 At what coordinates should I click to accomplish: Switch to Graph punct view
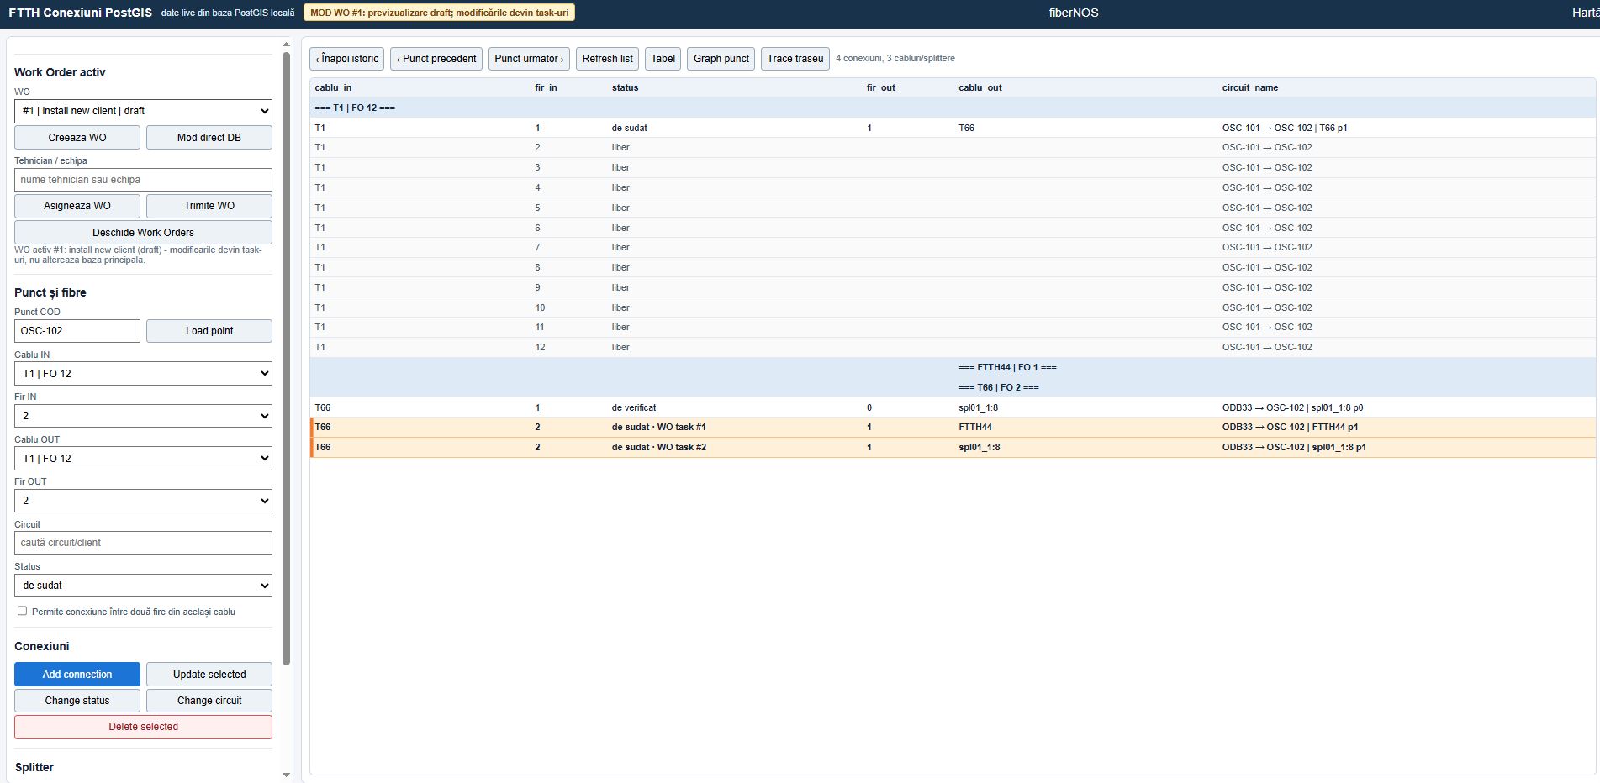tap(721, 59)
